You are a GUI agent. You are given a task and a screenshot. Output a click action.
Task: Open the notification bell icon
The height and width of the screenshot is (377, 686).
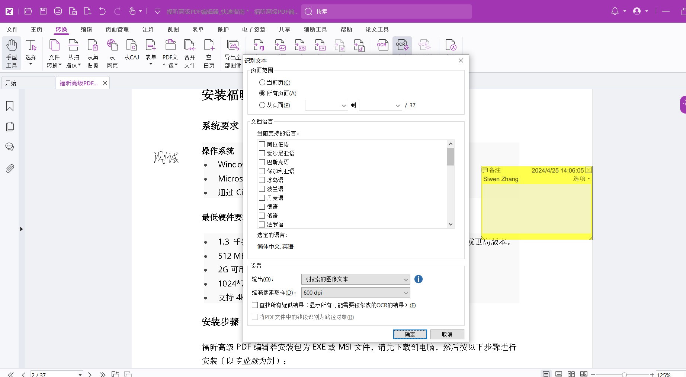coord(615,12)
